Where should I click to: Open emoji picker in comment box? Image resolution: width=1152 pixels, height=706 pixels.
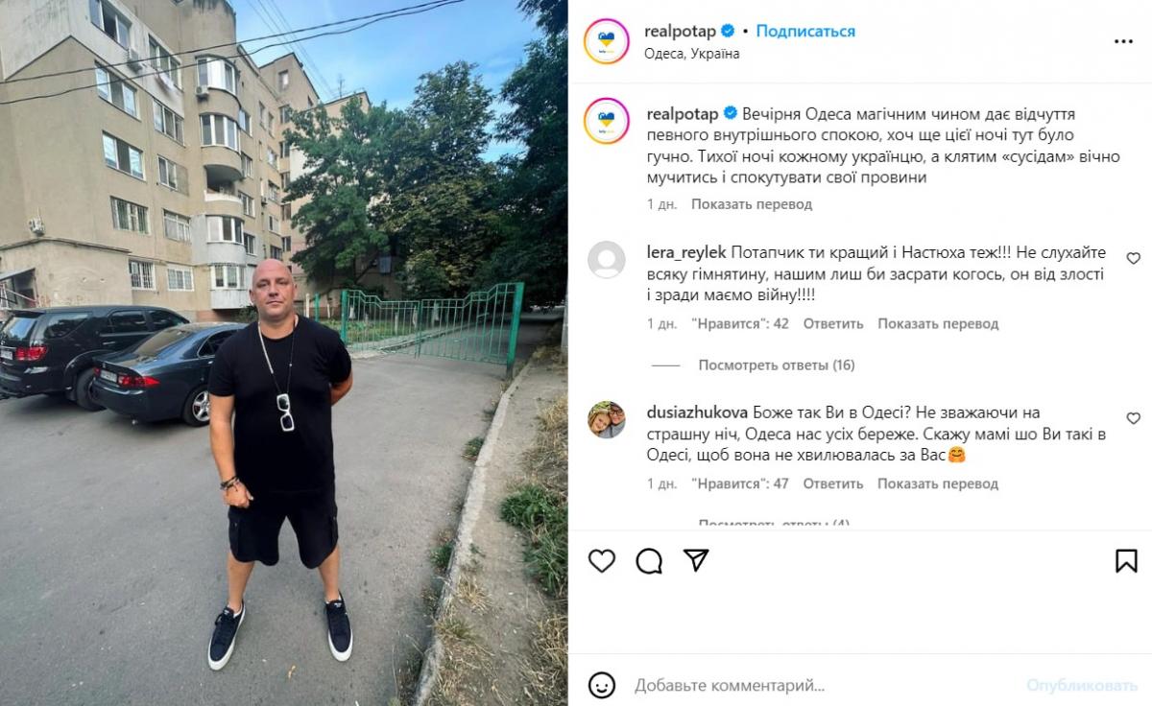[602, 685]
